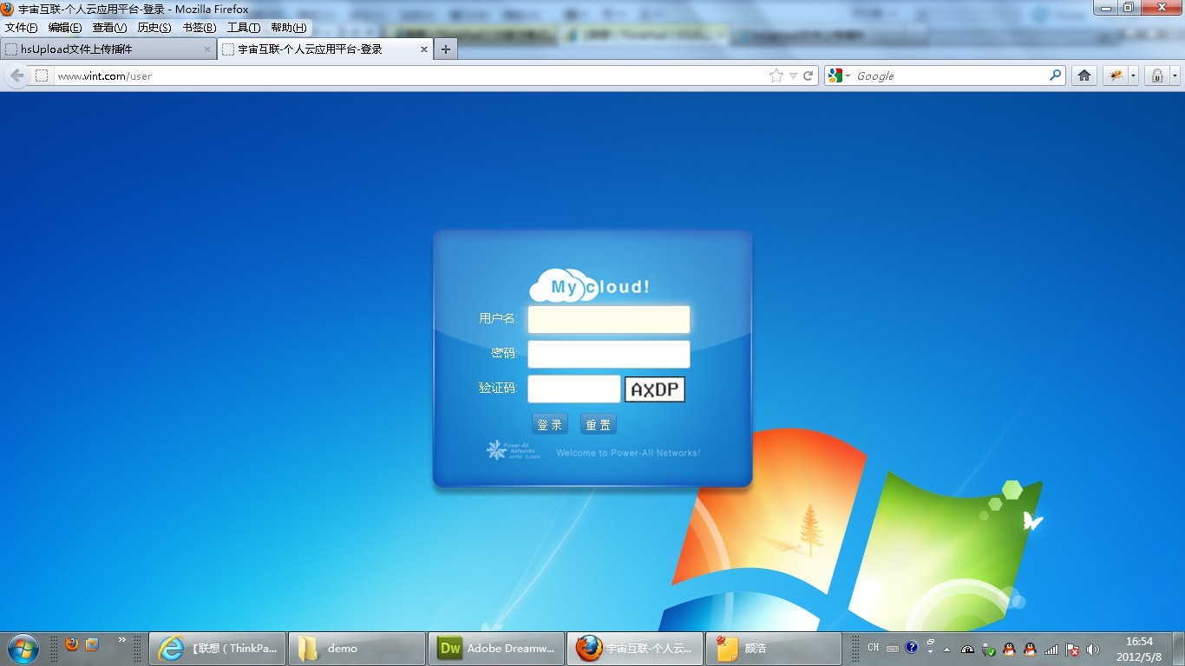Screen dimensions: 1185x666
Task: Switch to the 联想 ThinkPad IE taskbar window
Action: 218,648
